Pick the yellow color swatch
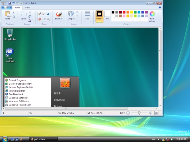Screen dimensions: 190x142 pos(131,12)
